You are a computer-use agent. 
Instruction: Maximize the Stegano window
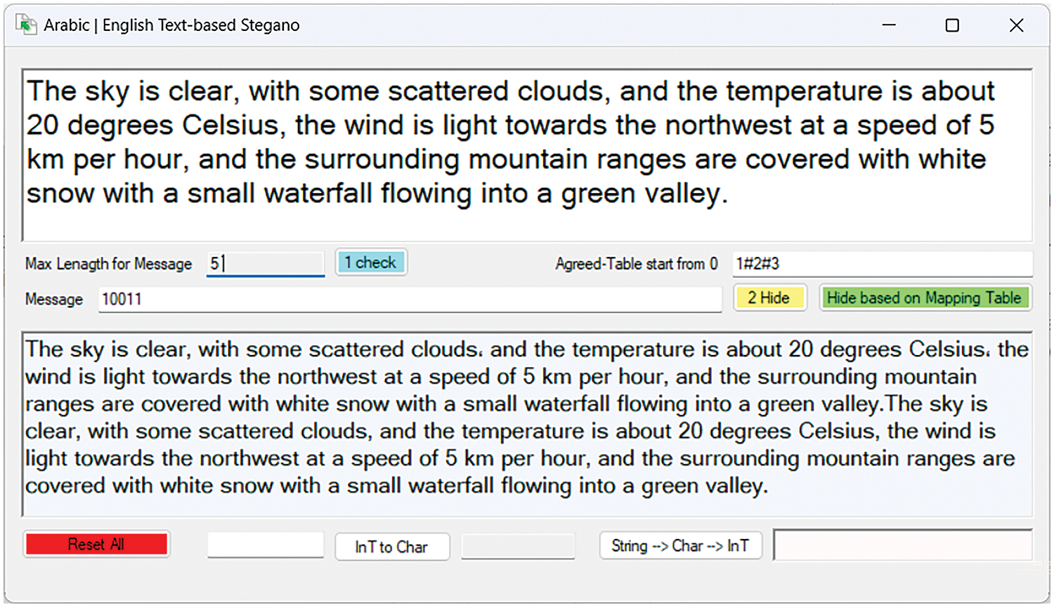click(952, 25)
